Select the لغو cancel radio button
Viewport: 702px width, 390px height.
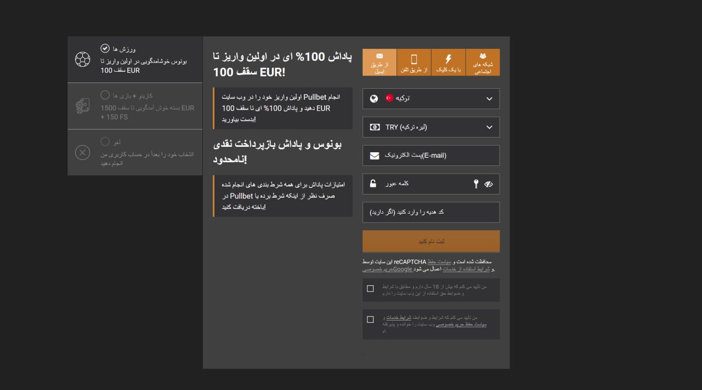coord(105,141)
